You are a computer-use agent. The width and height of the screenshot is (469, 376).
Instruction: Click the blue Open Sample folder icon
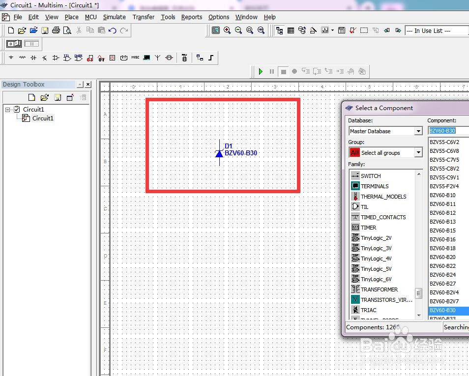[x=33, y=30]
